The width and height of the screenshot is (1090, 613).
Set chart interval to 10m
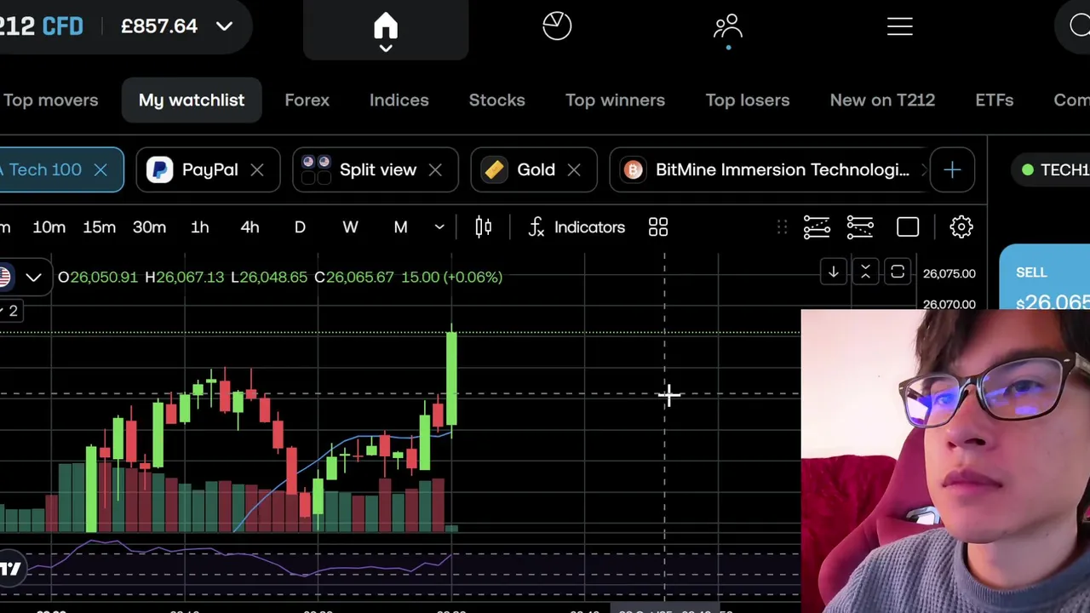49,227
